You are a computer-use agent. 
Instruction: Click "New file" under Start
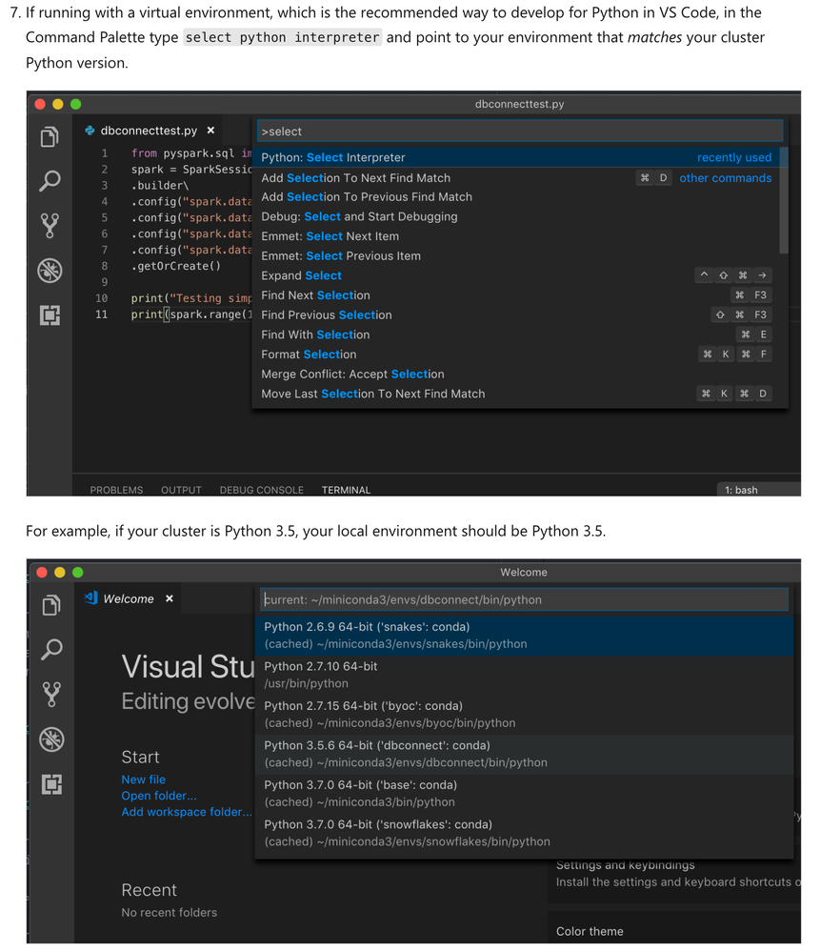[x=143, y=779]
